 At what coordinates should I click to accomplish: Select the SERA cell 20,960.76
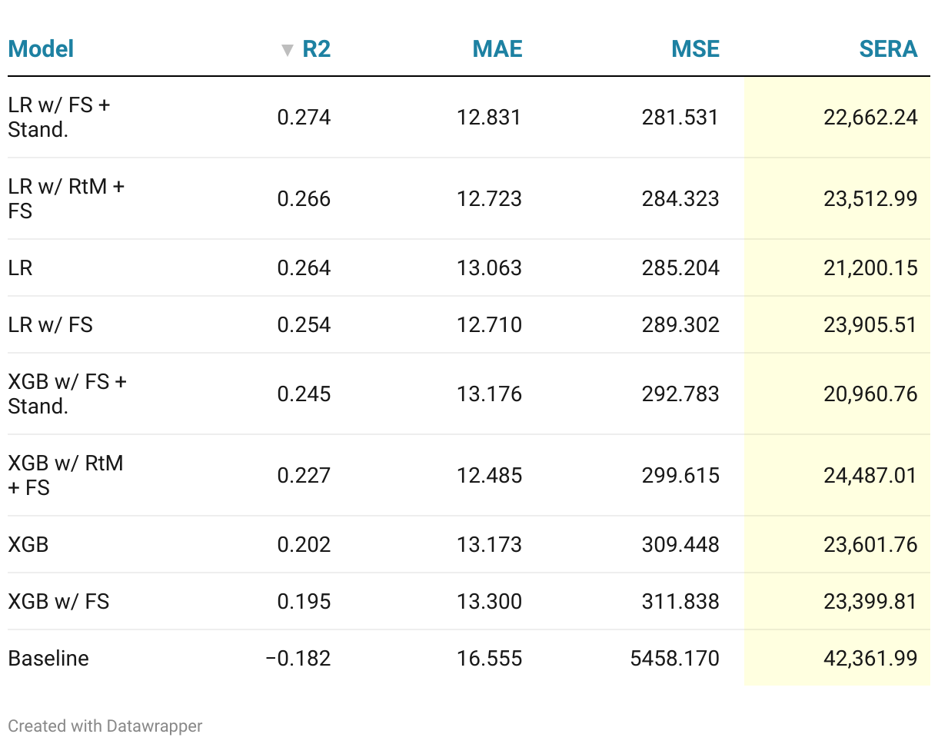870,394
